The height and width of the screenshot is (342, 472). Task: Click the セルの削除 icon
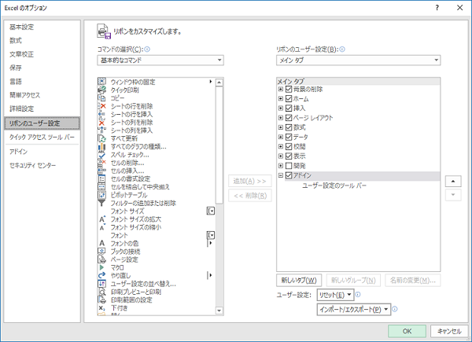pyautogui.click(x=102, y=163)
